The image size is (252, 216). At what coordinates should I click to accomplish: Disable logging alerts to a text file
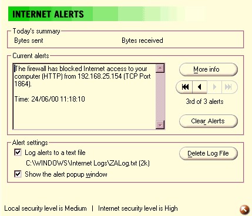(x=18, y=152)
